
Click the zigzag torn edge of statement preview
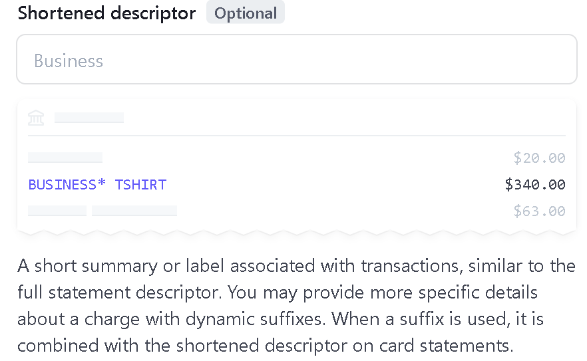pos(297,233)
